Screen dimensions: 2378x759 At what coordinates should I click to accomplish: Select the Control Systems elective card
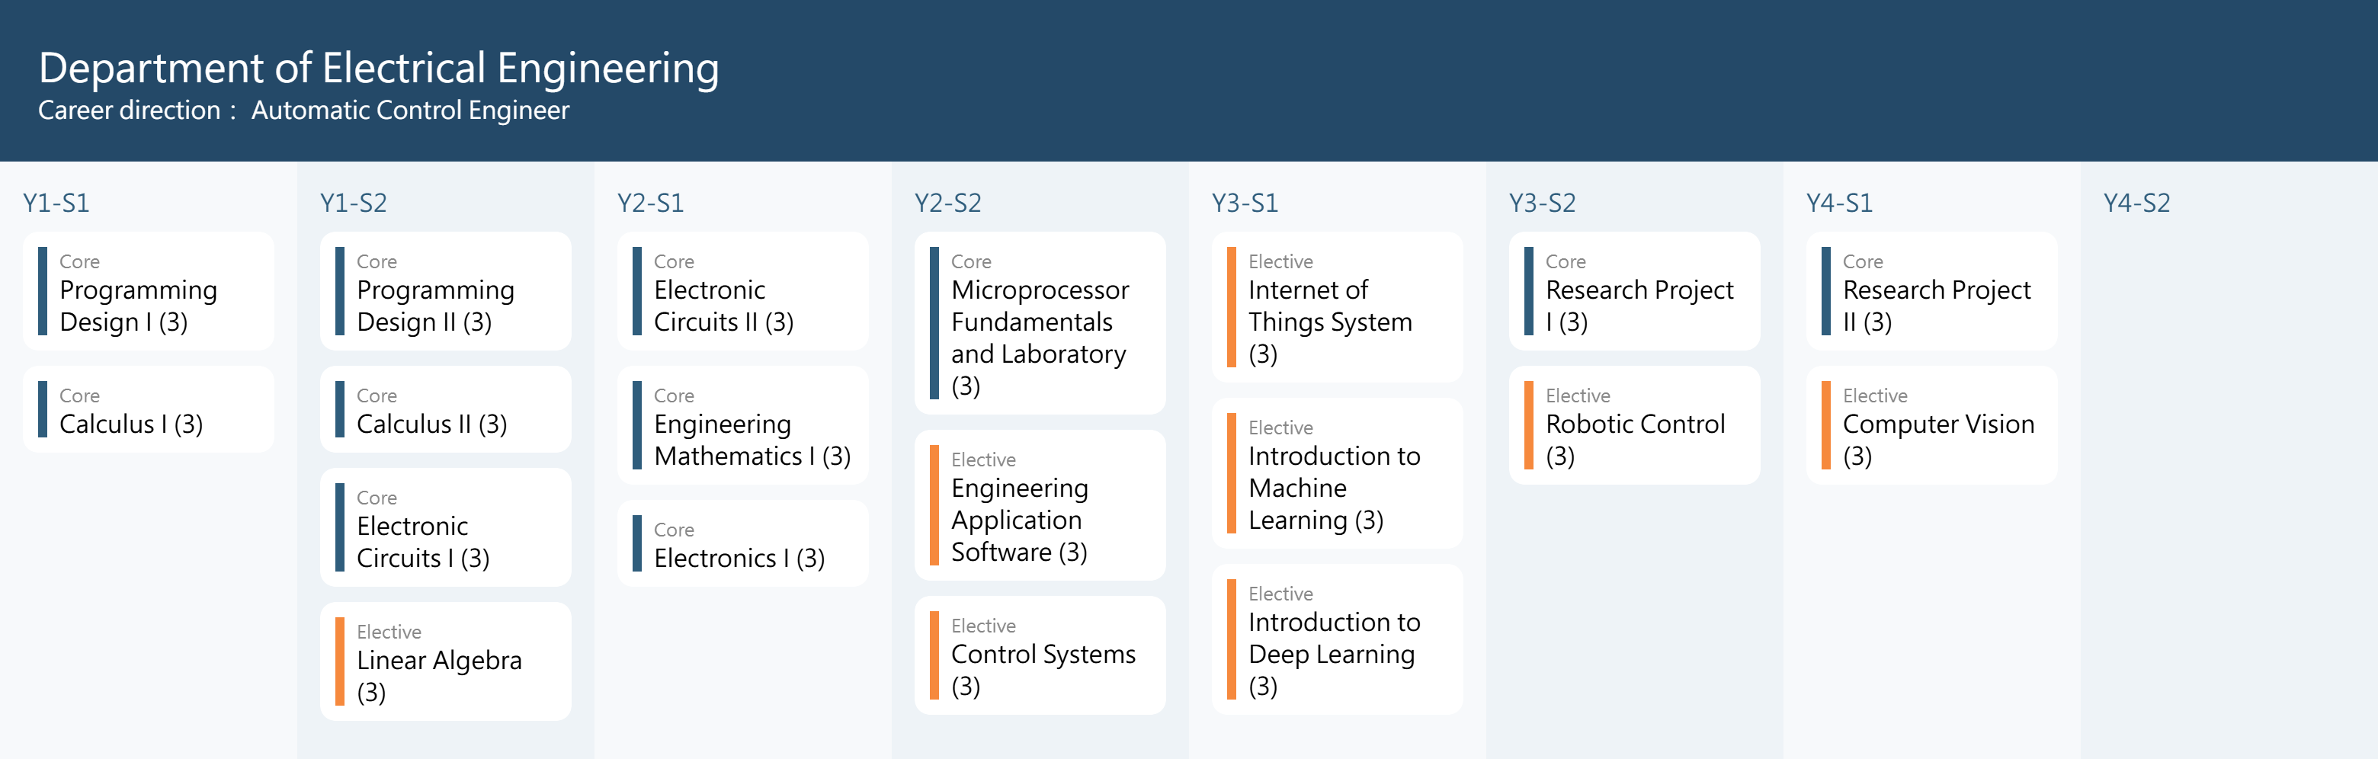tap(1040, 655)
